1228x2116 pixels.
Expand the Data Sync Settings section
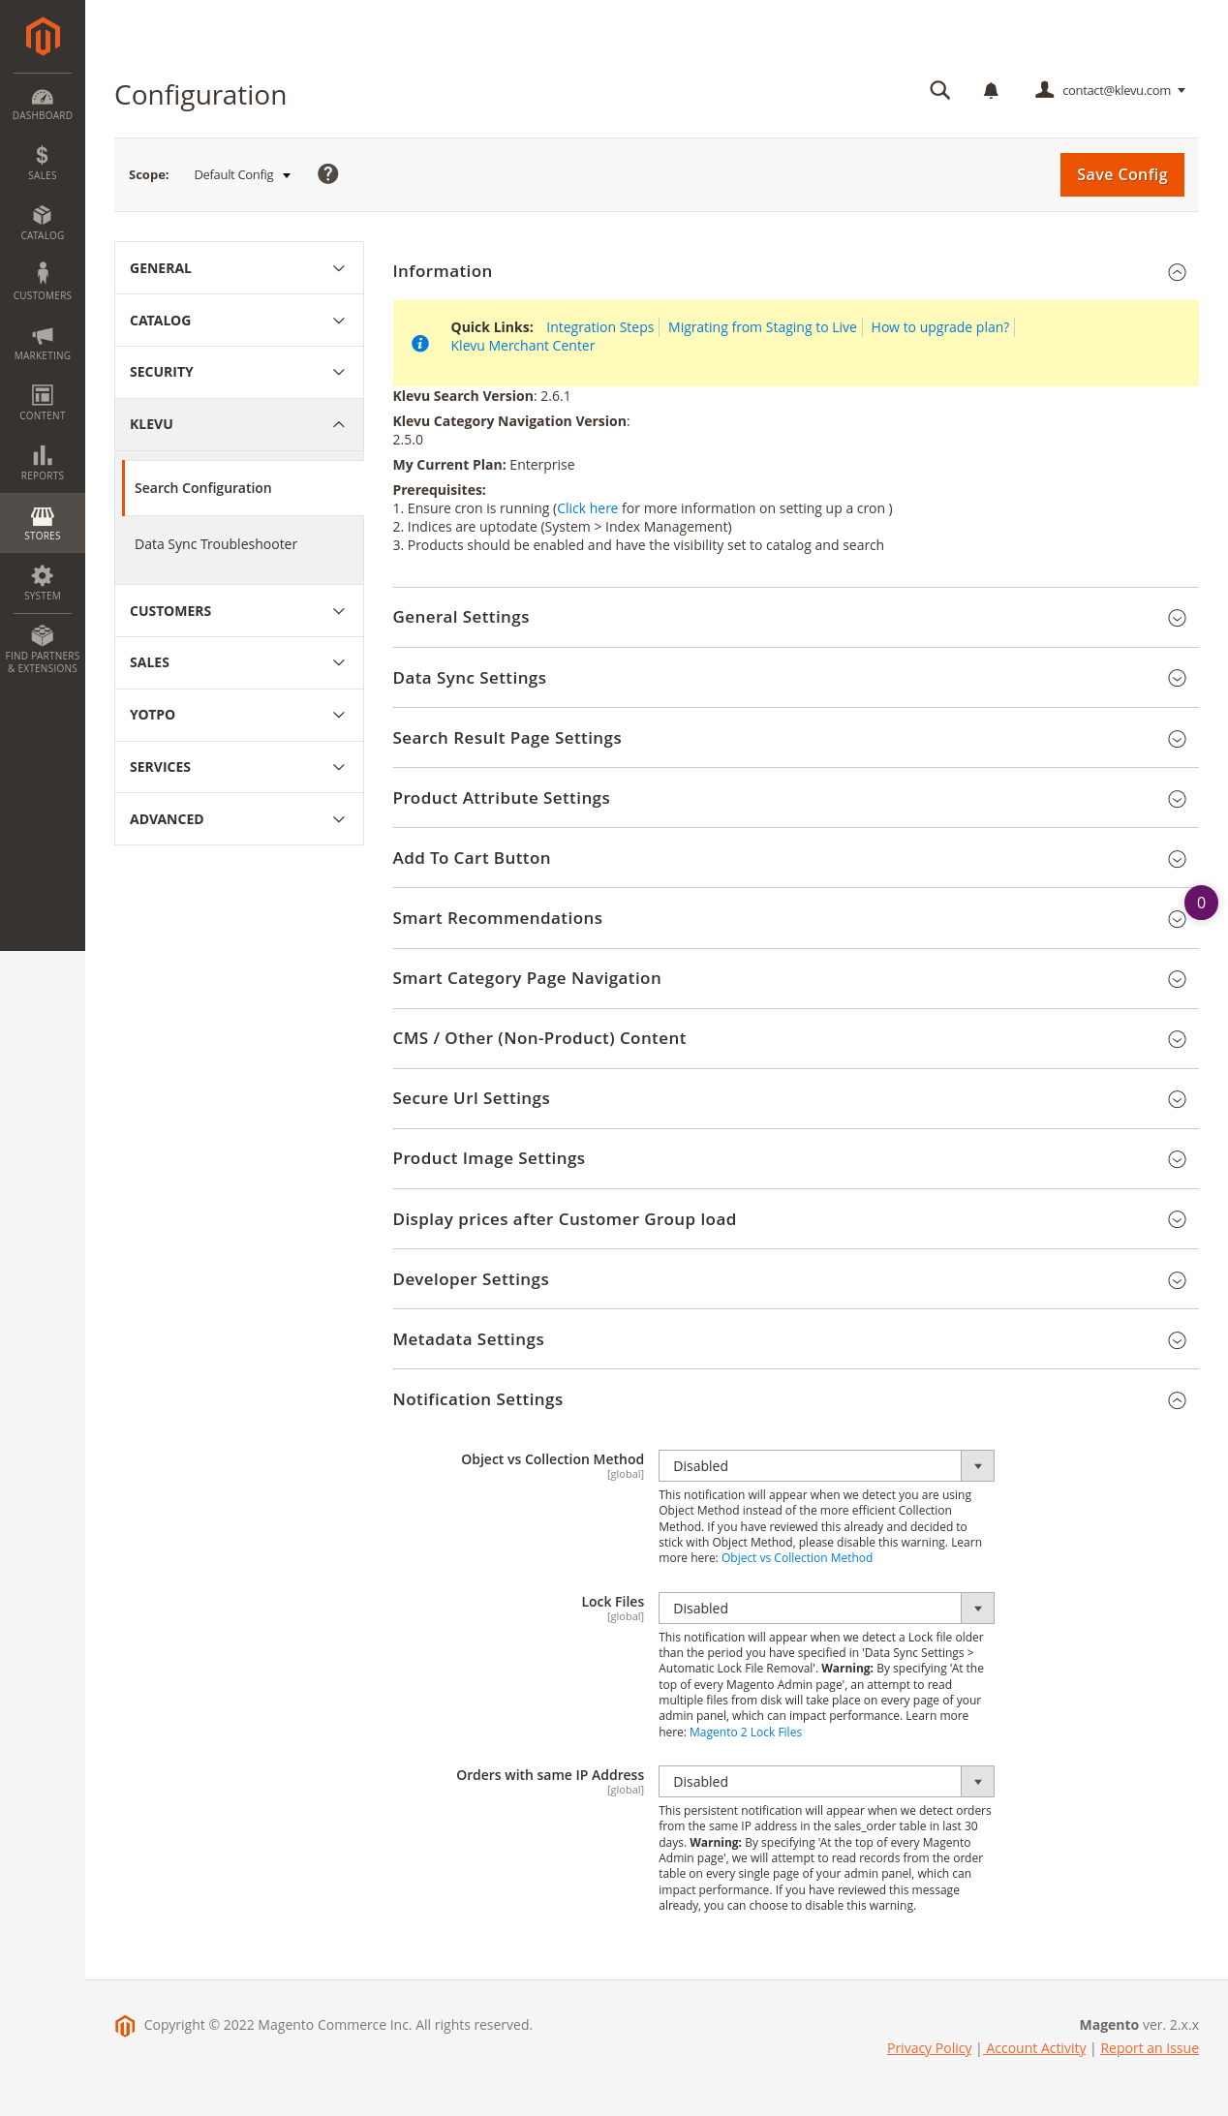pos(1177,678)
